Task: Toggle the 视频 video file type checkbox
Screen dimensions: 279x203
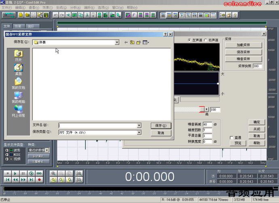Action: click(x=7, y=159)
